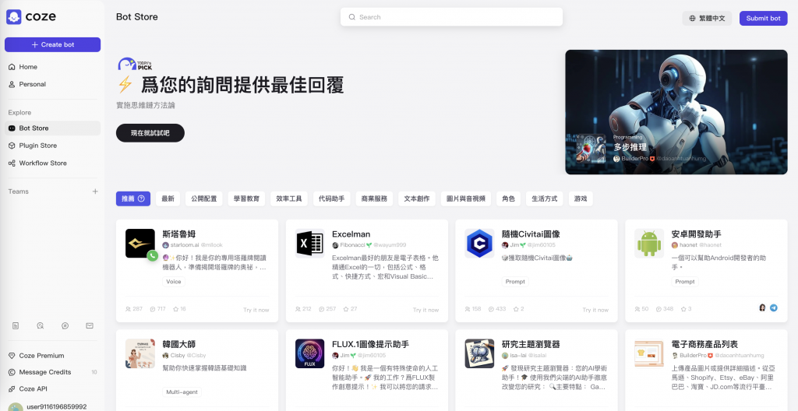
Task: Click the hashtag community icon in sidebar footer
Action: pos(65,325)
